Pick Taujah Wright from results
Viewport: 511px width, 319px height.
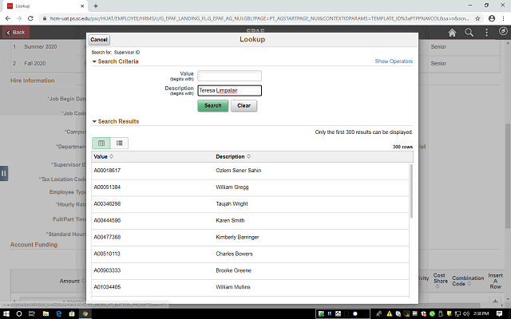(x=232, y=204)
